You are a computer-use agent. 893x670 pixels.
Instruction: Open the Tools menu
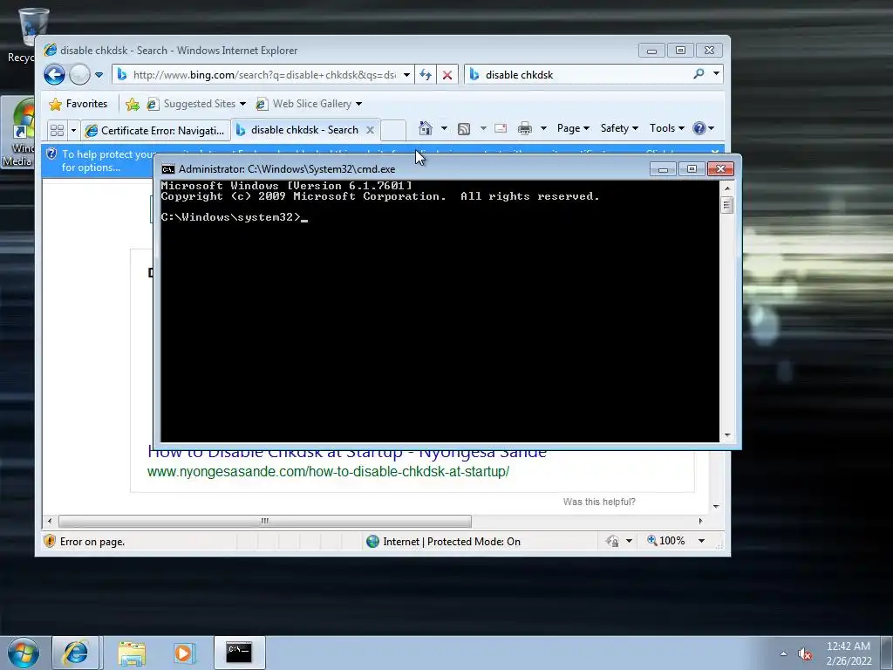tap(667, 128)
